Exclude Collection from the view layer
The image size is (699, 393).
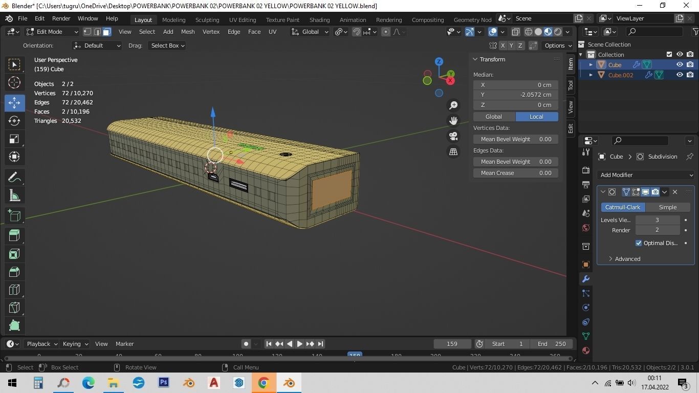point(669,55)
